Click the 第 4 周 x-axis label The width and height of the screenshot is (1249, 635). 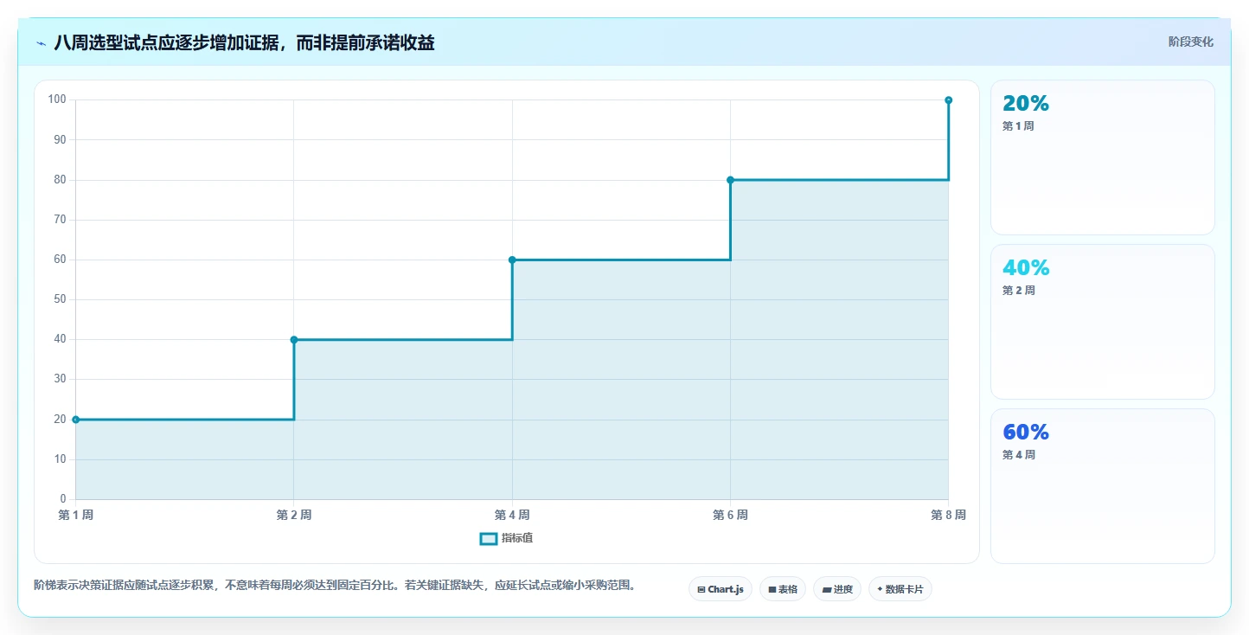click(512, 515)
